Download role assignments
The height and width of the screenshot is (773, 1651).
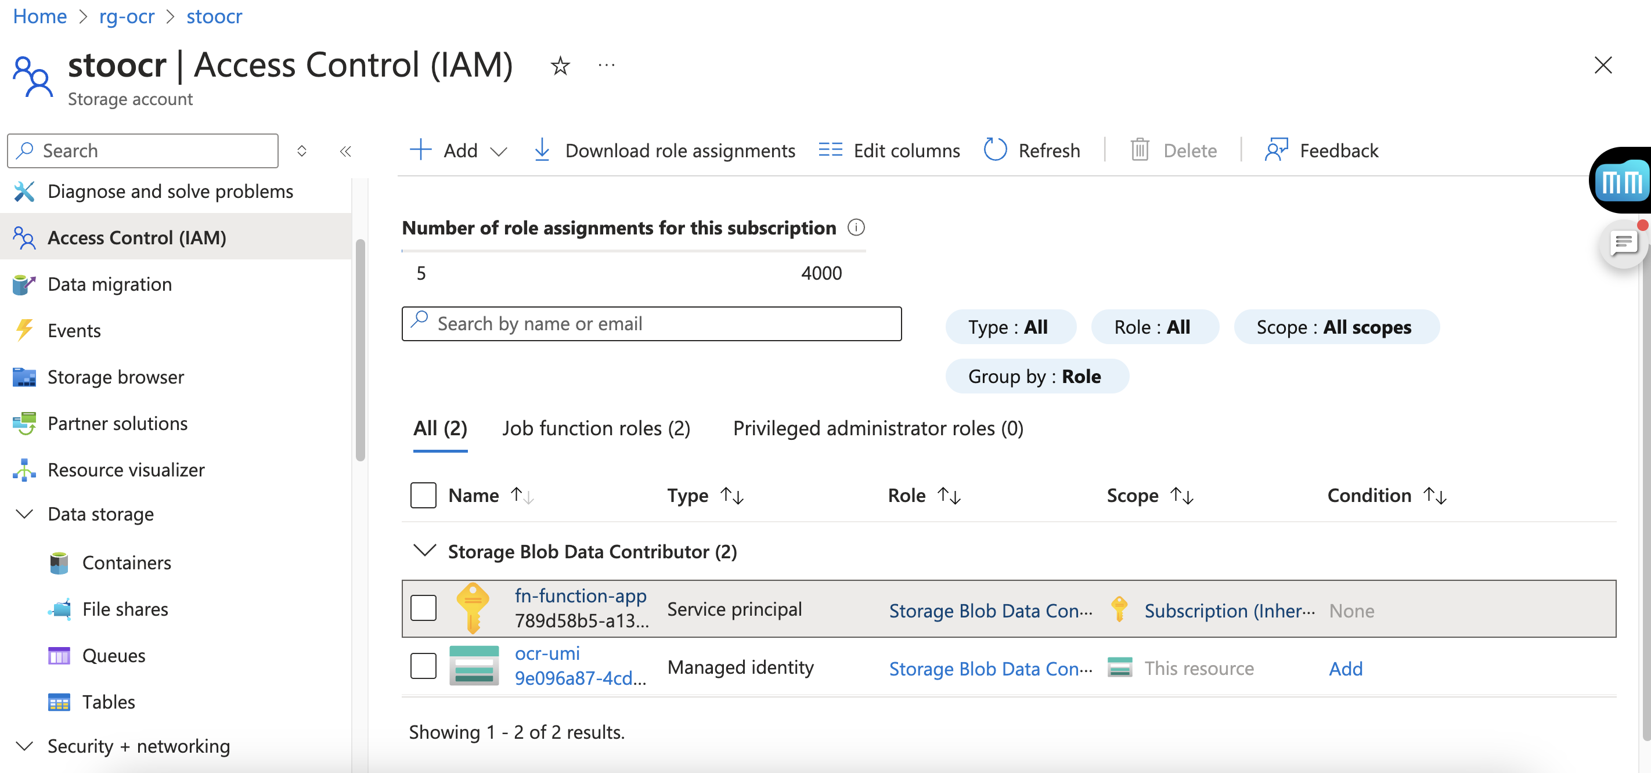[x=665, y=151]
